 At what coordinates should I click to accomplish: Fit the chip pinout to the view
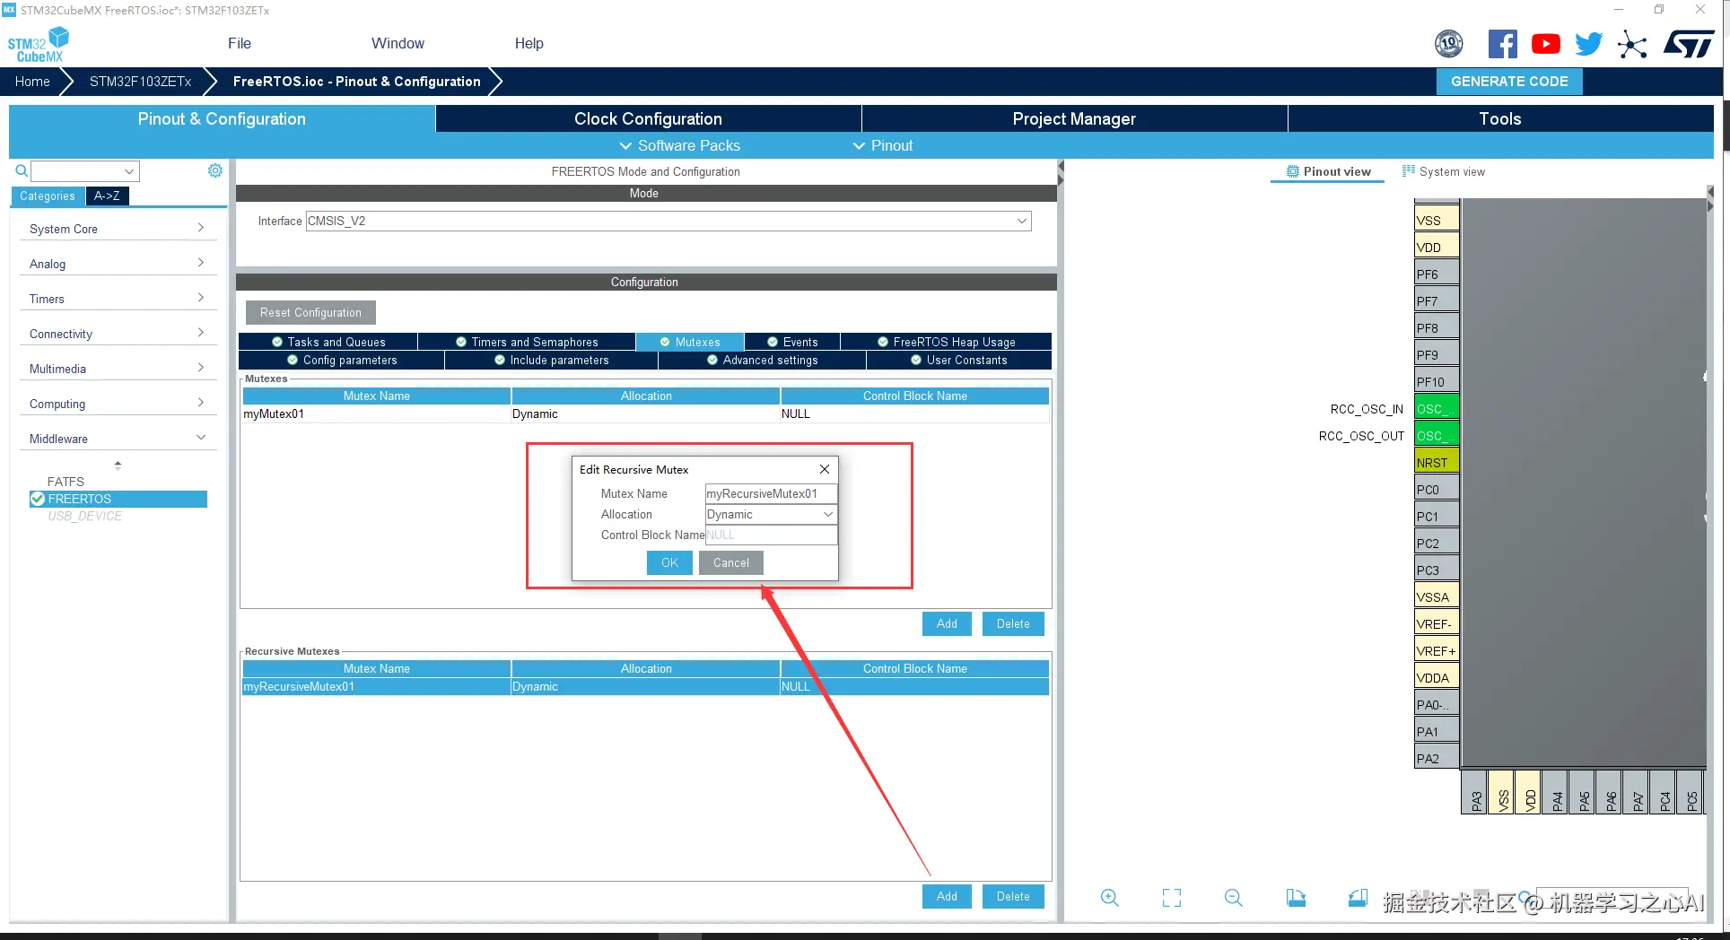[1172, 898]
